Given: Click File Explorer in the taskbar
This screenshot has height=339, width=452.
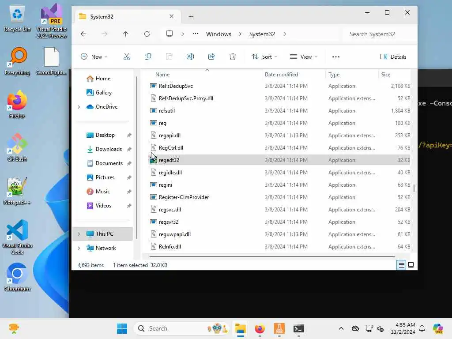Looking at the screenshot, I should click(240, 328).
